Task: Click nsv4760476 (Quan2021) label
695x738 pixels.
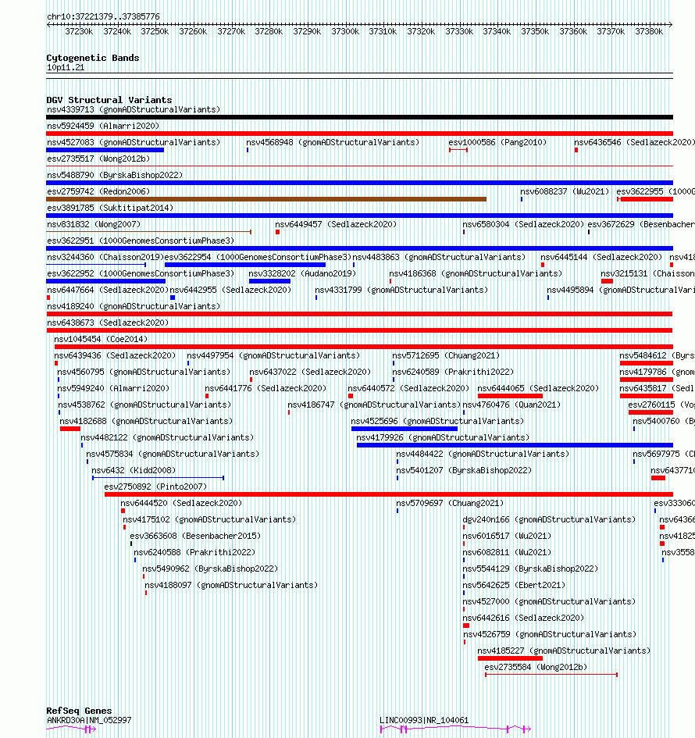Action: click(x=511, y=405)
